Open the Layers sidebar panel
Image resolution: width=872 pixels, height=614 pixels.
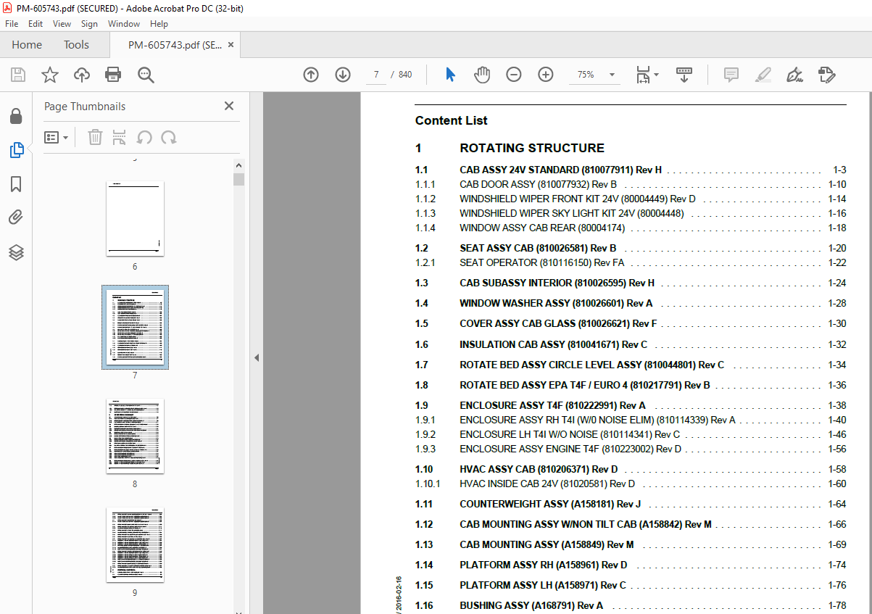point(16,252)
